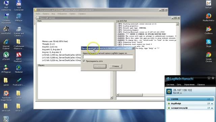Select the FrostLand desktop icon
The height and width of the screenshot is (122, 216).
pyautogui.click(x=19, y=82)
